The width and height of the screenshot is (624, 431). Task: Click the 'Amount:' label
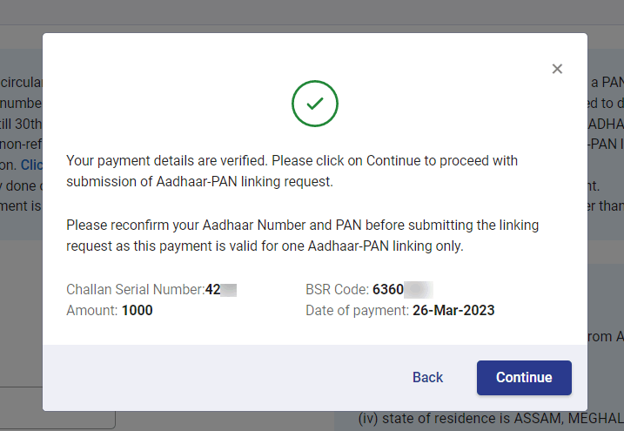point(92,311)
